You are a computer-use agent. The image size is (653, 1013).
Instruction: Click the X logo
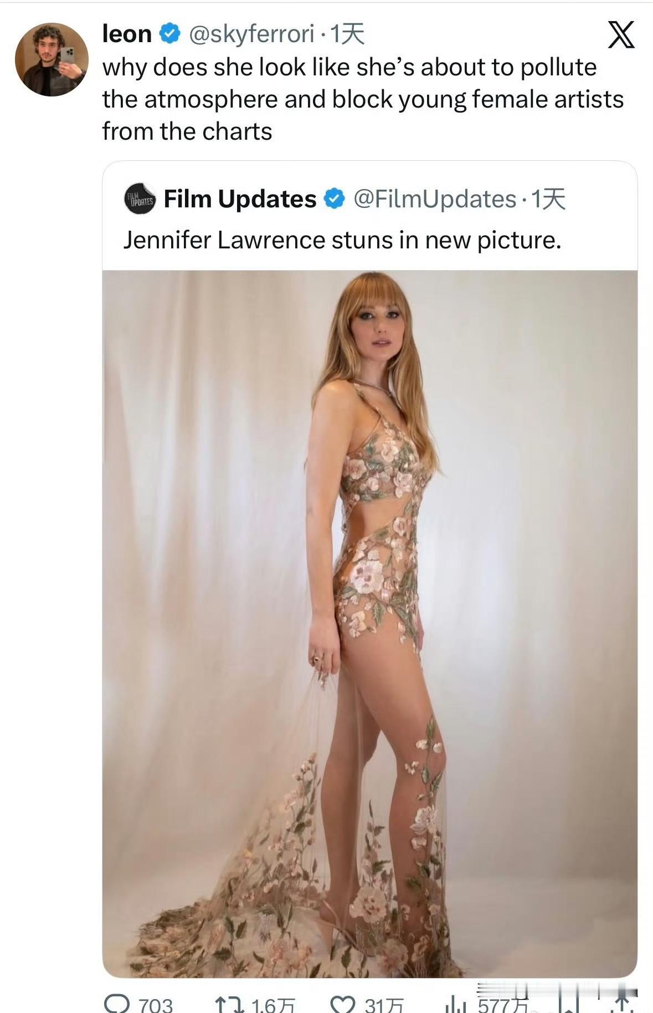[x=621, y=35]
